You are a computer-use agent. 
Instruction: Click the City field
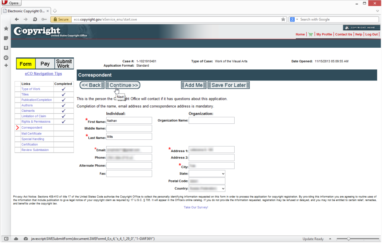coord(212,165)
